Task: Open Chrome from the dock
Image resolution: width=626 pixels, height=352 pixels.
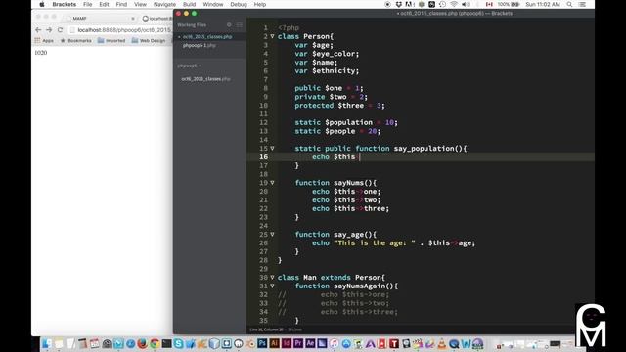Action: 155,343
